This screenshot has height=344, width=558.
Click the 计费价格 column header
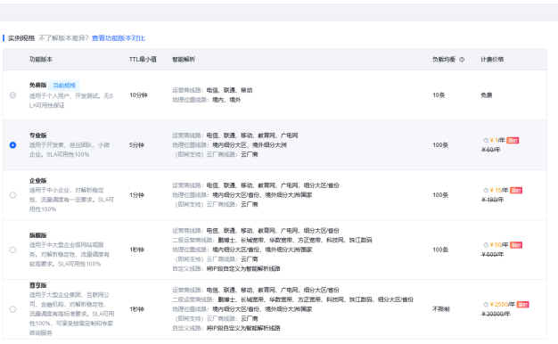pos(492,60)
